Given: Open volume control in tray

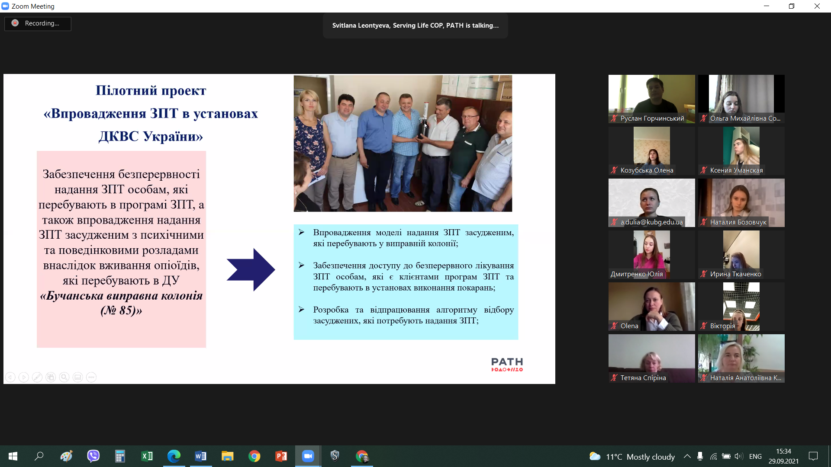Looking at the screenshot, I should (738, 456).
